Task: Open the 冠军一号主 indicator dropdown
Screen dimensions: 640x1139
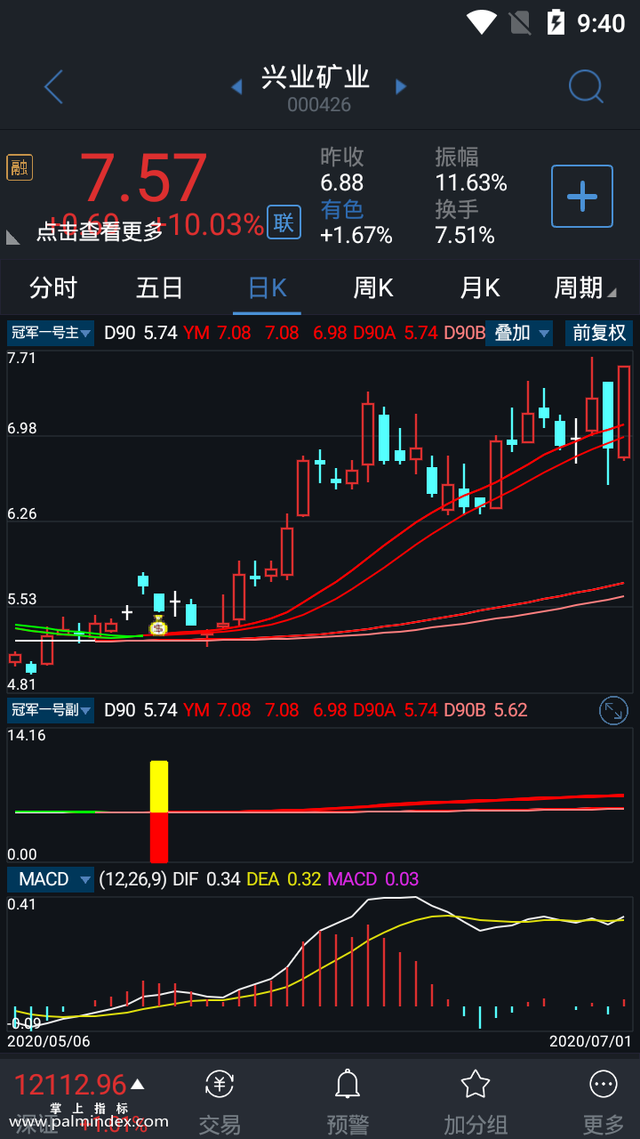Action: tap(51, 334)
